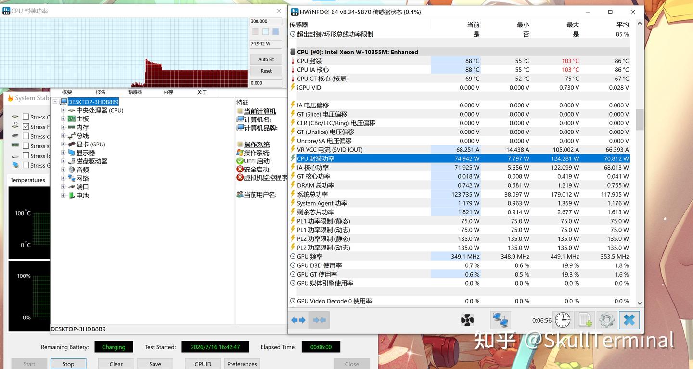Expand the 显卡 (GPU) tree node
The width and height of the screenshot is (693, 369).
click(x=63, y=144)
